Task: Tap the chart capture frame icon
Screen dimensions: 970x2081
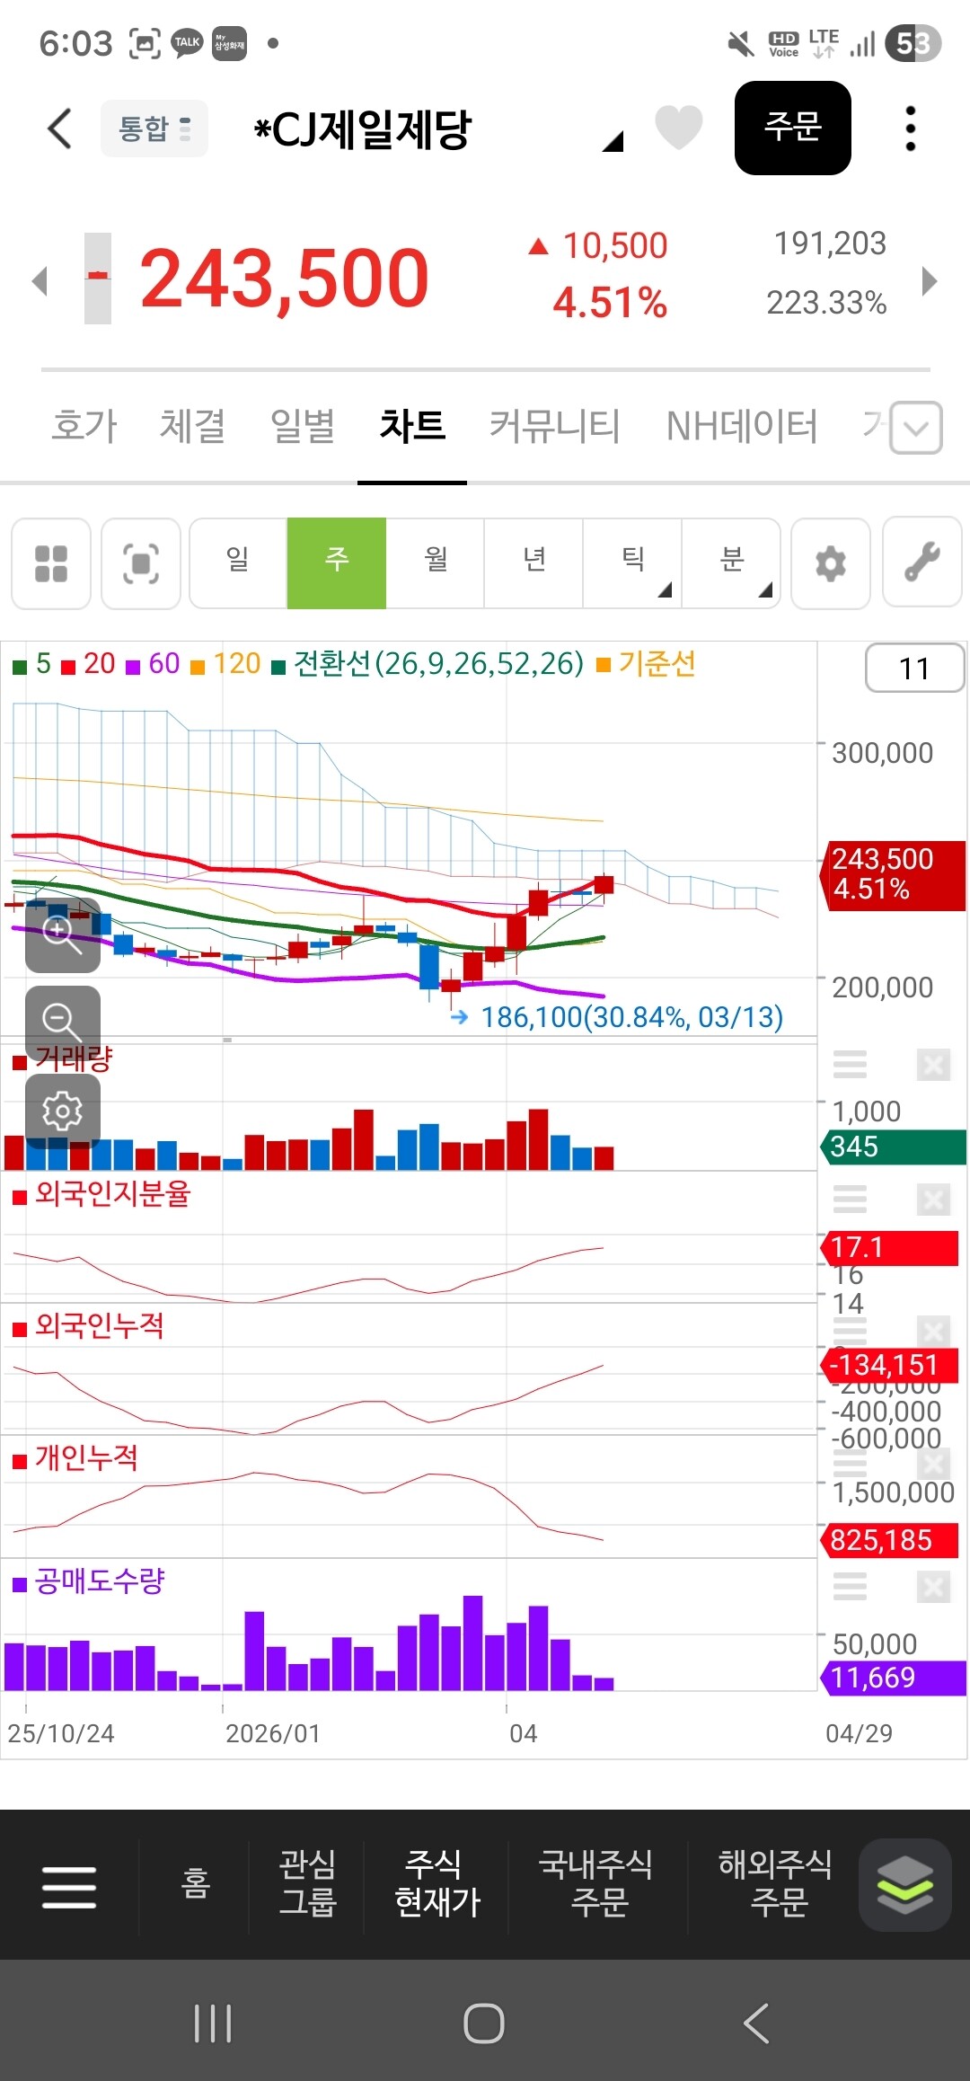Action: point(141,563)
